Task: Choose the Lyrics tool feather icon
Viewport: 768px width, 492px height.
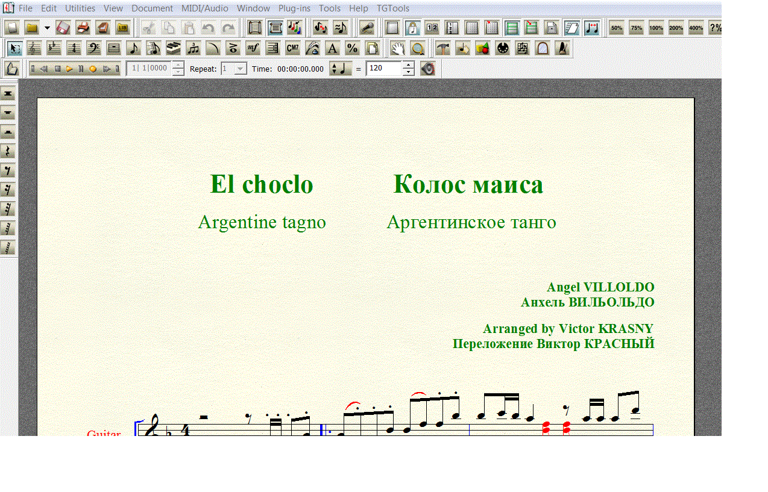Action: pyautogui.click(x=312, y=48)
